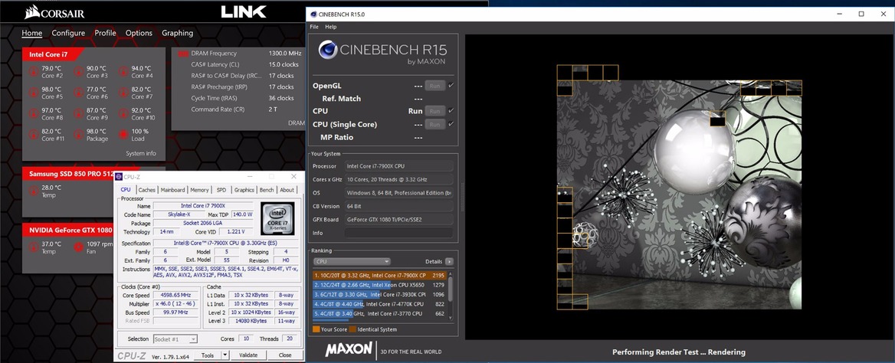Click Samsung SSD temperature icon
Image resolution: width=895 pixels, height=363 pixels.
[x=34, y=191]
